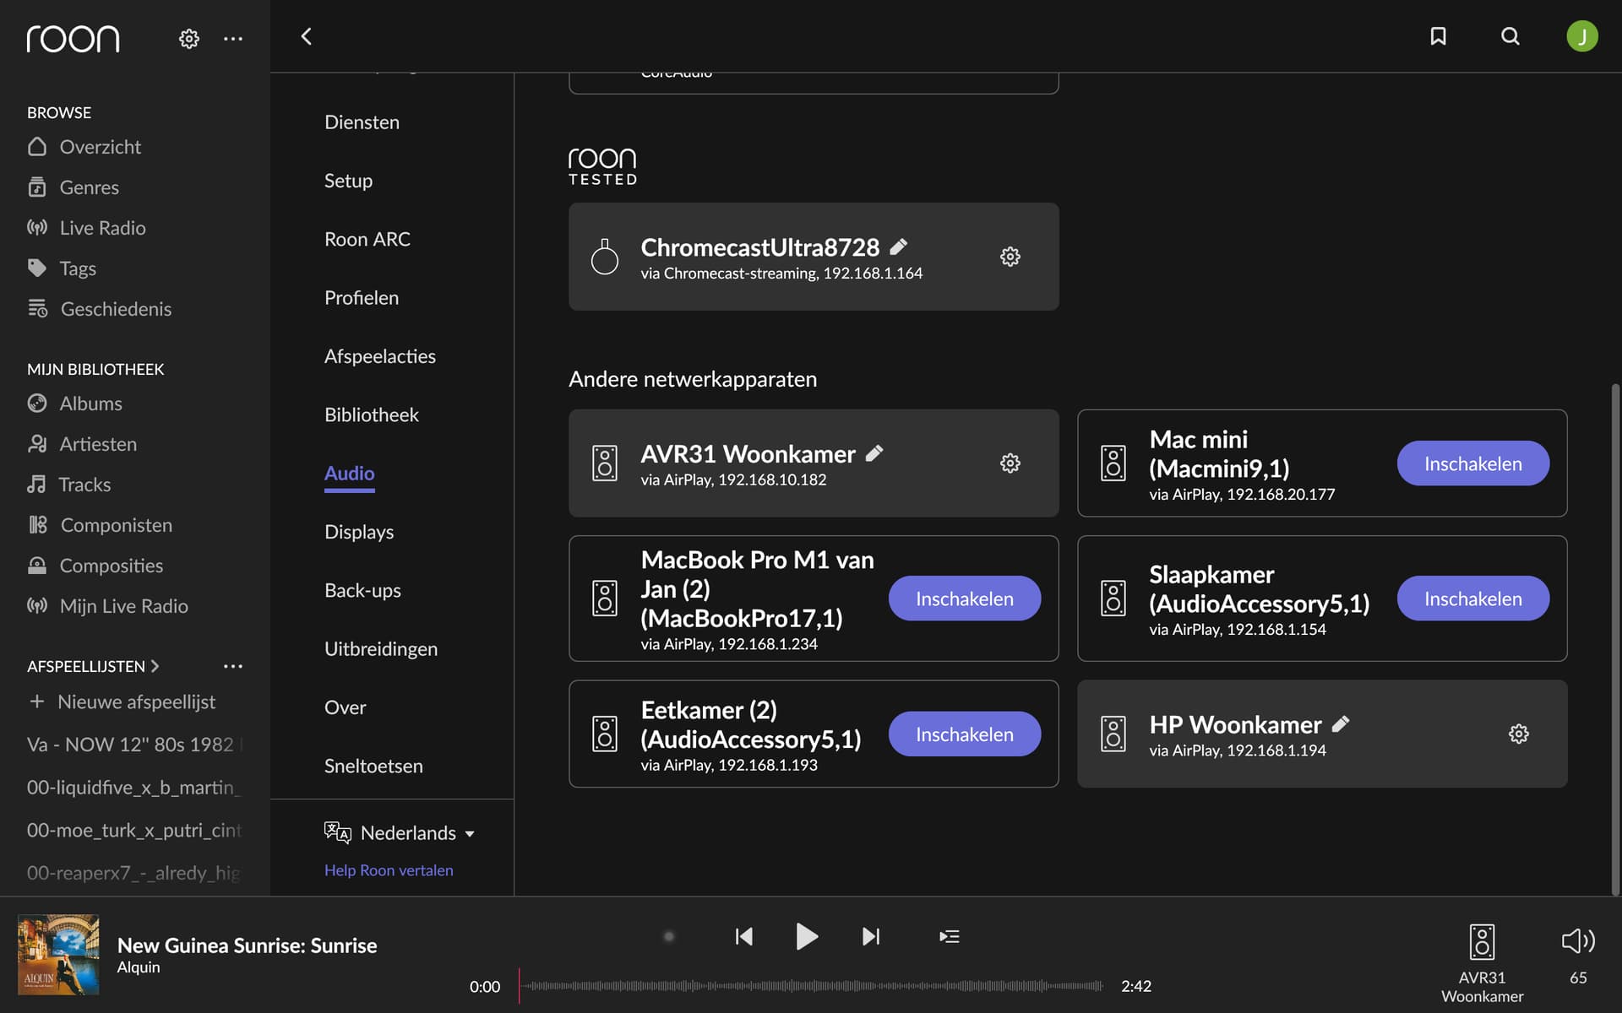Image resolution: width=1622 pixels, height=1013 pixels.
Task: Create Nieuwe afspeellijst
Action: pyautogui.click(x=122, y=702)
